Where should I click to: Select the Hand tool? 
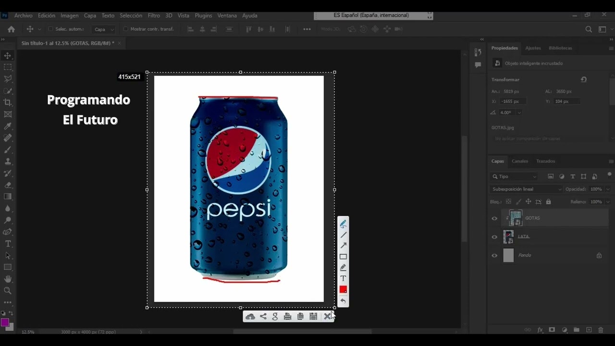coord(8,279)
